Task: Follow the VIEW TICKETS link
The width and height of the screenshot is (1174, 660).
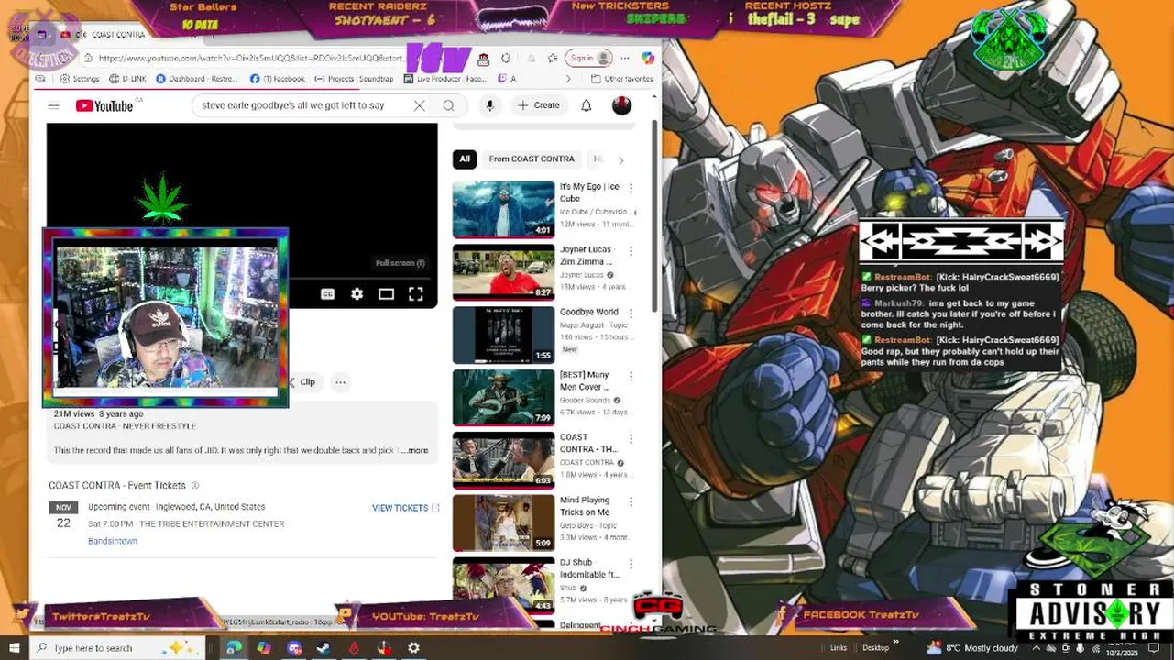Action: (x=405, y=508)
